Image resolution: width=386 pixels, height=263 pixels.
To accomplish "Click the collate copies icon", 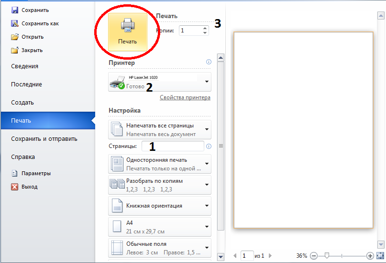I will [117, 184].
